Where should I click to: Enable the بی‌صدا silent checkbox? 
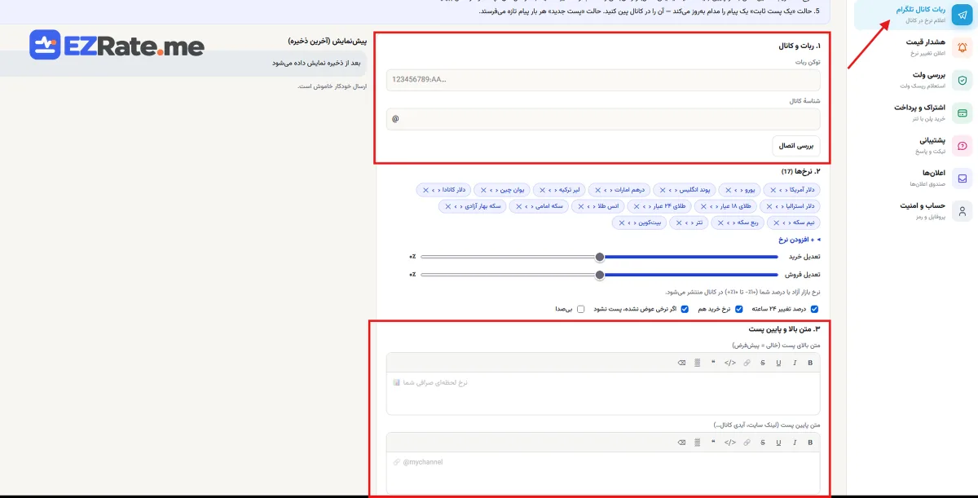pyautogui.click(x=580, y=309)
